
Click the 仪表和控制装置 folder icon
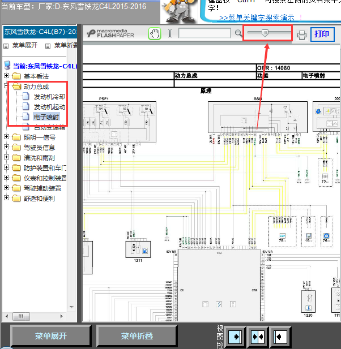point(16,178)
